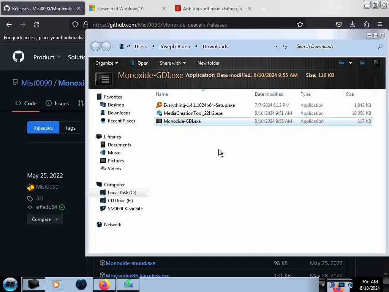The image size is (389, 292).
Task: Open Firefox extensions puzzle icon
Action: point(366,24)
